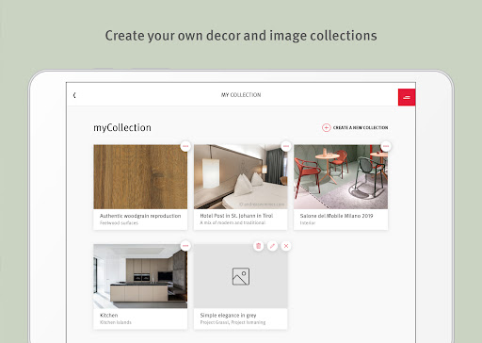Click the plus icon for new collection
The height and width of the screenshot is (343, 482).
point(327,127)
